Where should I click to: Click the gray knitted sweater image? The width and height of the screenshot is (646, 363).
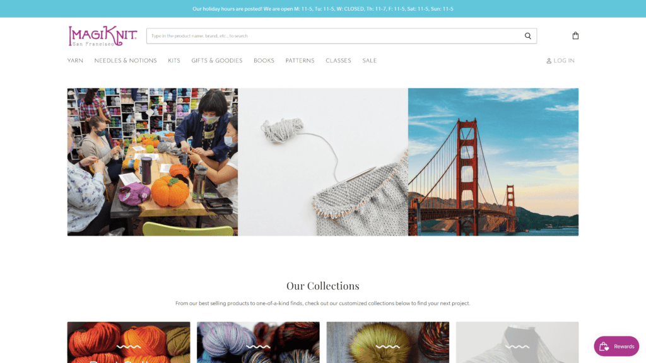point(323,162)
